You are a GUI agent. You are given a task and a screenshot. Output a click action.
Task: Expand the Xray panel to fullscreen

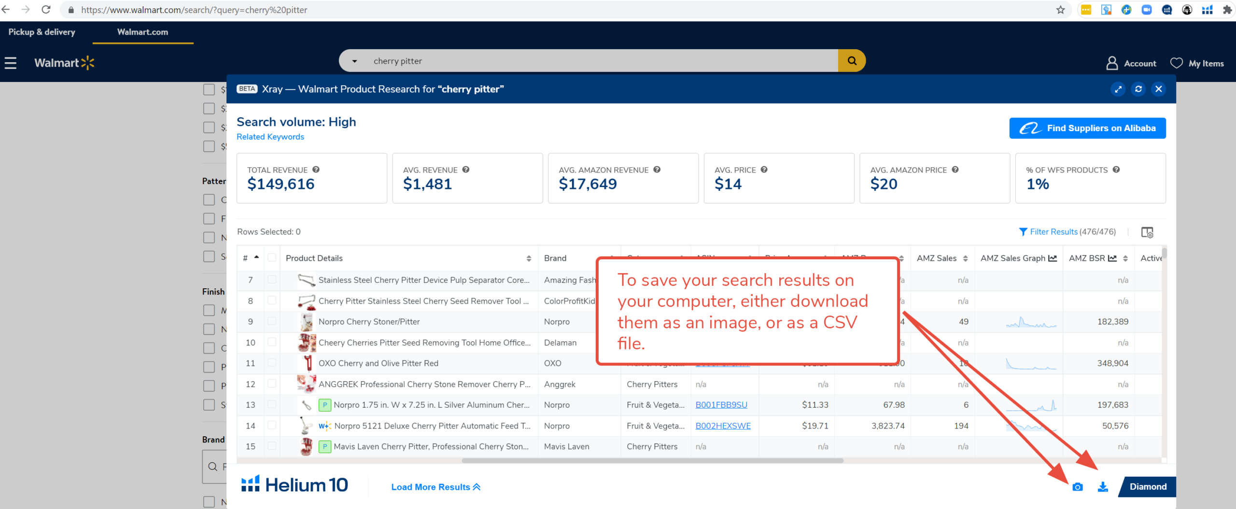coord(1118,89)
